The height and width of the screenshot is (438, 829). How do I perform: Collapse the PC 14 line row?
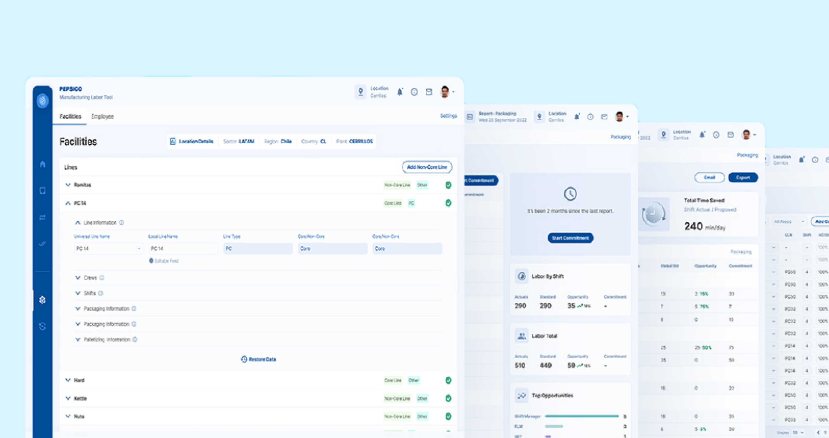tap(68, 203)
